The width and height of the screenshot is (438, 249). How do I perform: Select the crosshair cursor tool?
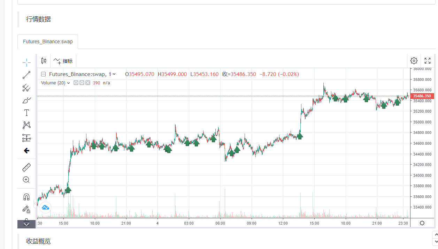26,62
